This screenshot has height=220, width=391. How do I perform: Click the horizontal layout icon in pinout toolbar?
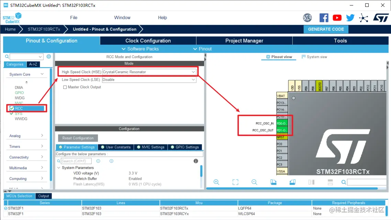coord(330,182)
